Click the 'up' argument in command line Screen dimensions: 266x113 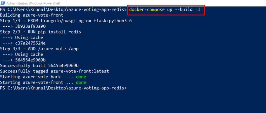(170, 10)
